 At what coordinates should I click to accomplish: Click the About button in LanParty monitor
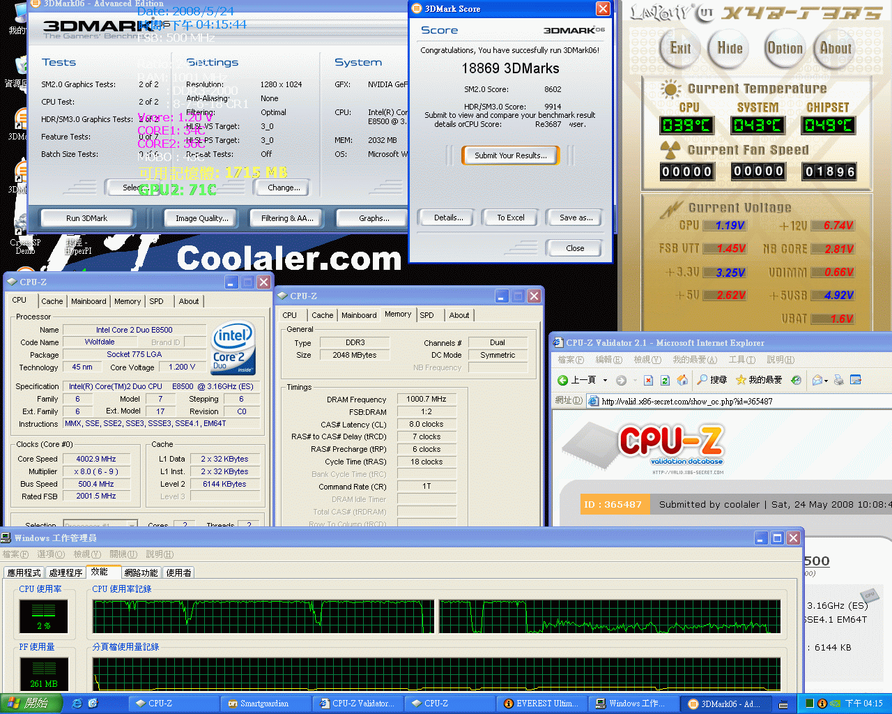coord(836,48)
